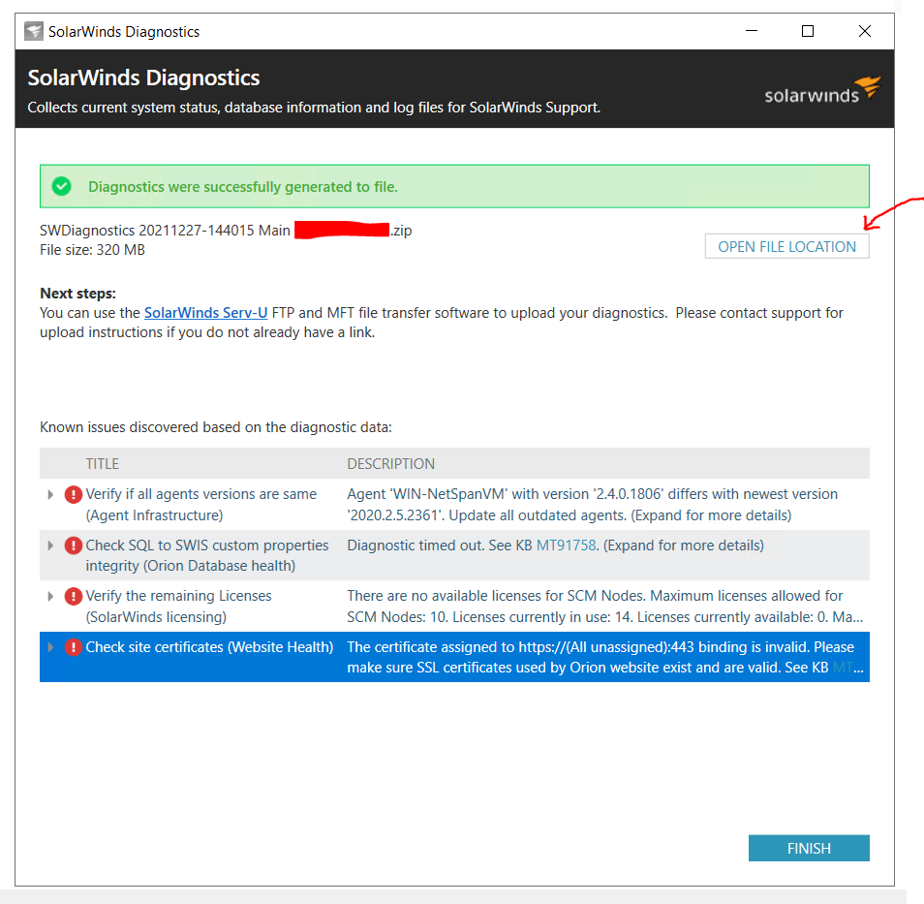
Task: Select 'Check site certificates (Website Health)' title
Action: 209,647
